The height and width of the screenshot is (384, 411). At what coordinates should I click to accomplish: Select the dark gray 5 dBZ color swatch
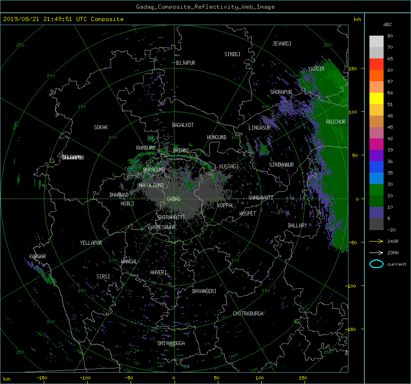376,224
